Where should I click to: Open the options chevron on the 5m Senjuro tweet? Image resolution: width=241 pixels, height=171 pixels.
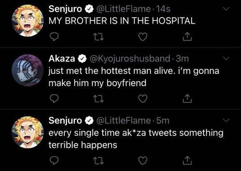pyautogui.click(x=226, y=120)
